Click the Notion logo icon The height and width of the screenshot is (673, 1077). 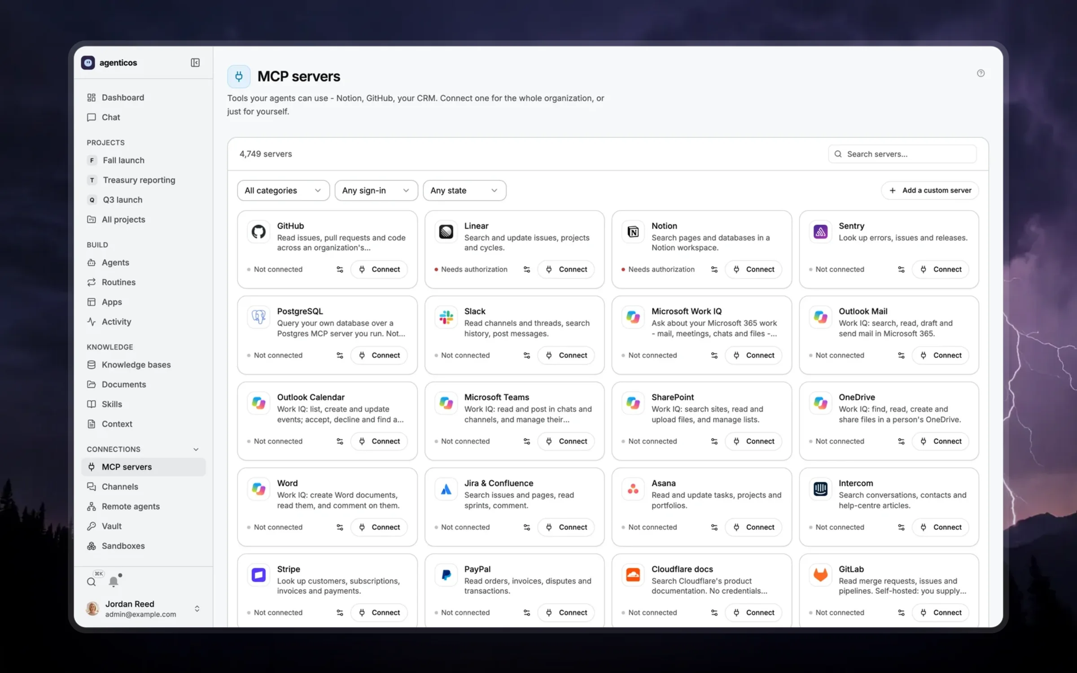tap(633, 232)
